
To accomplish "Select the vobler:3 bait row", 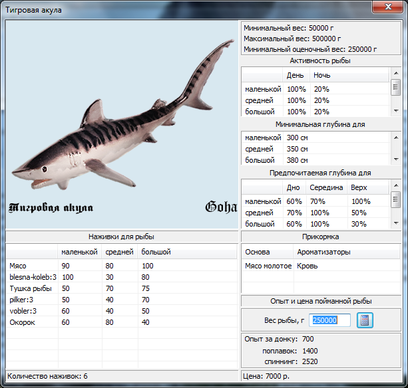I will pos(22,311).
